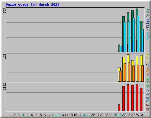This screenshot has width=151, height=118.
Task: Click the day 11 axis label
Action: tap(53, 115)
